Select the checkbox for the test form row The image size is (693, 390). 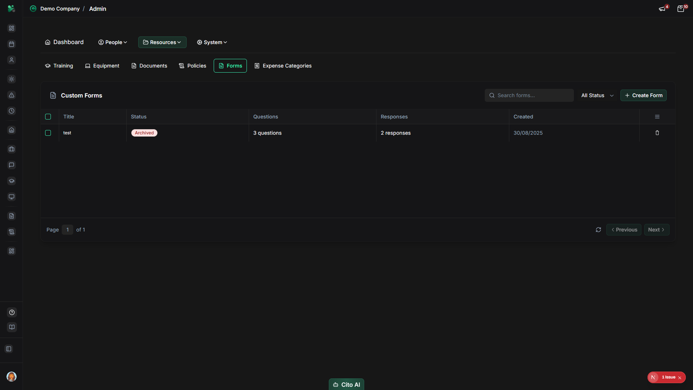click(x=48, y=133)
